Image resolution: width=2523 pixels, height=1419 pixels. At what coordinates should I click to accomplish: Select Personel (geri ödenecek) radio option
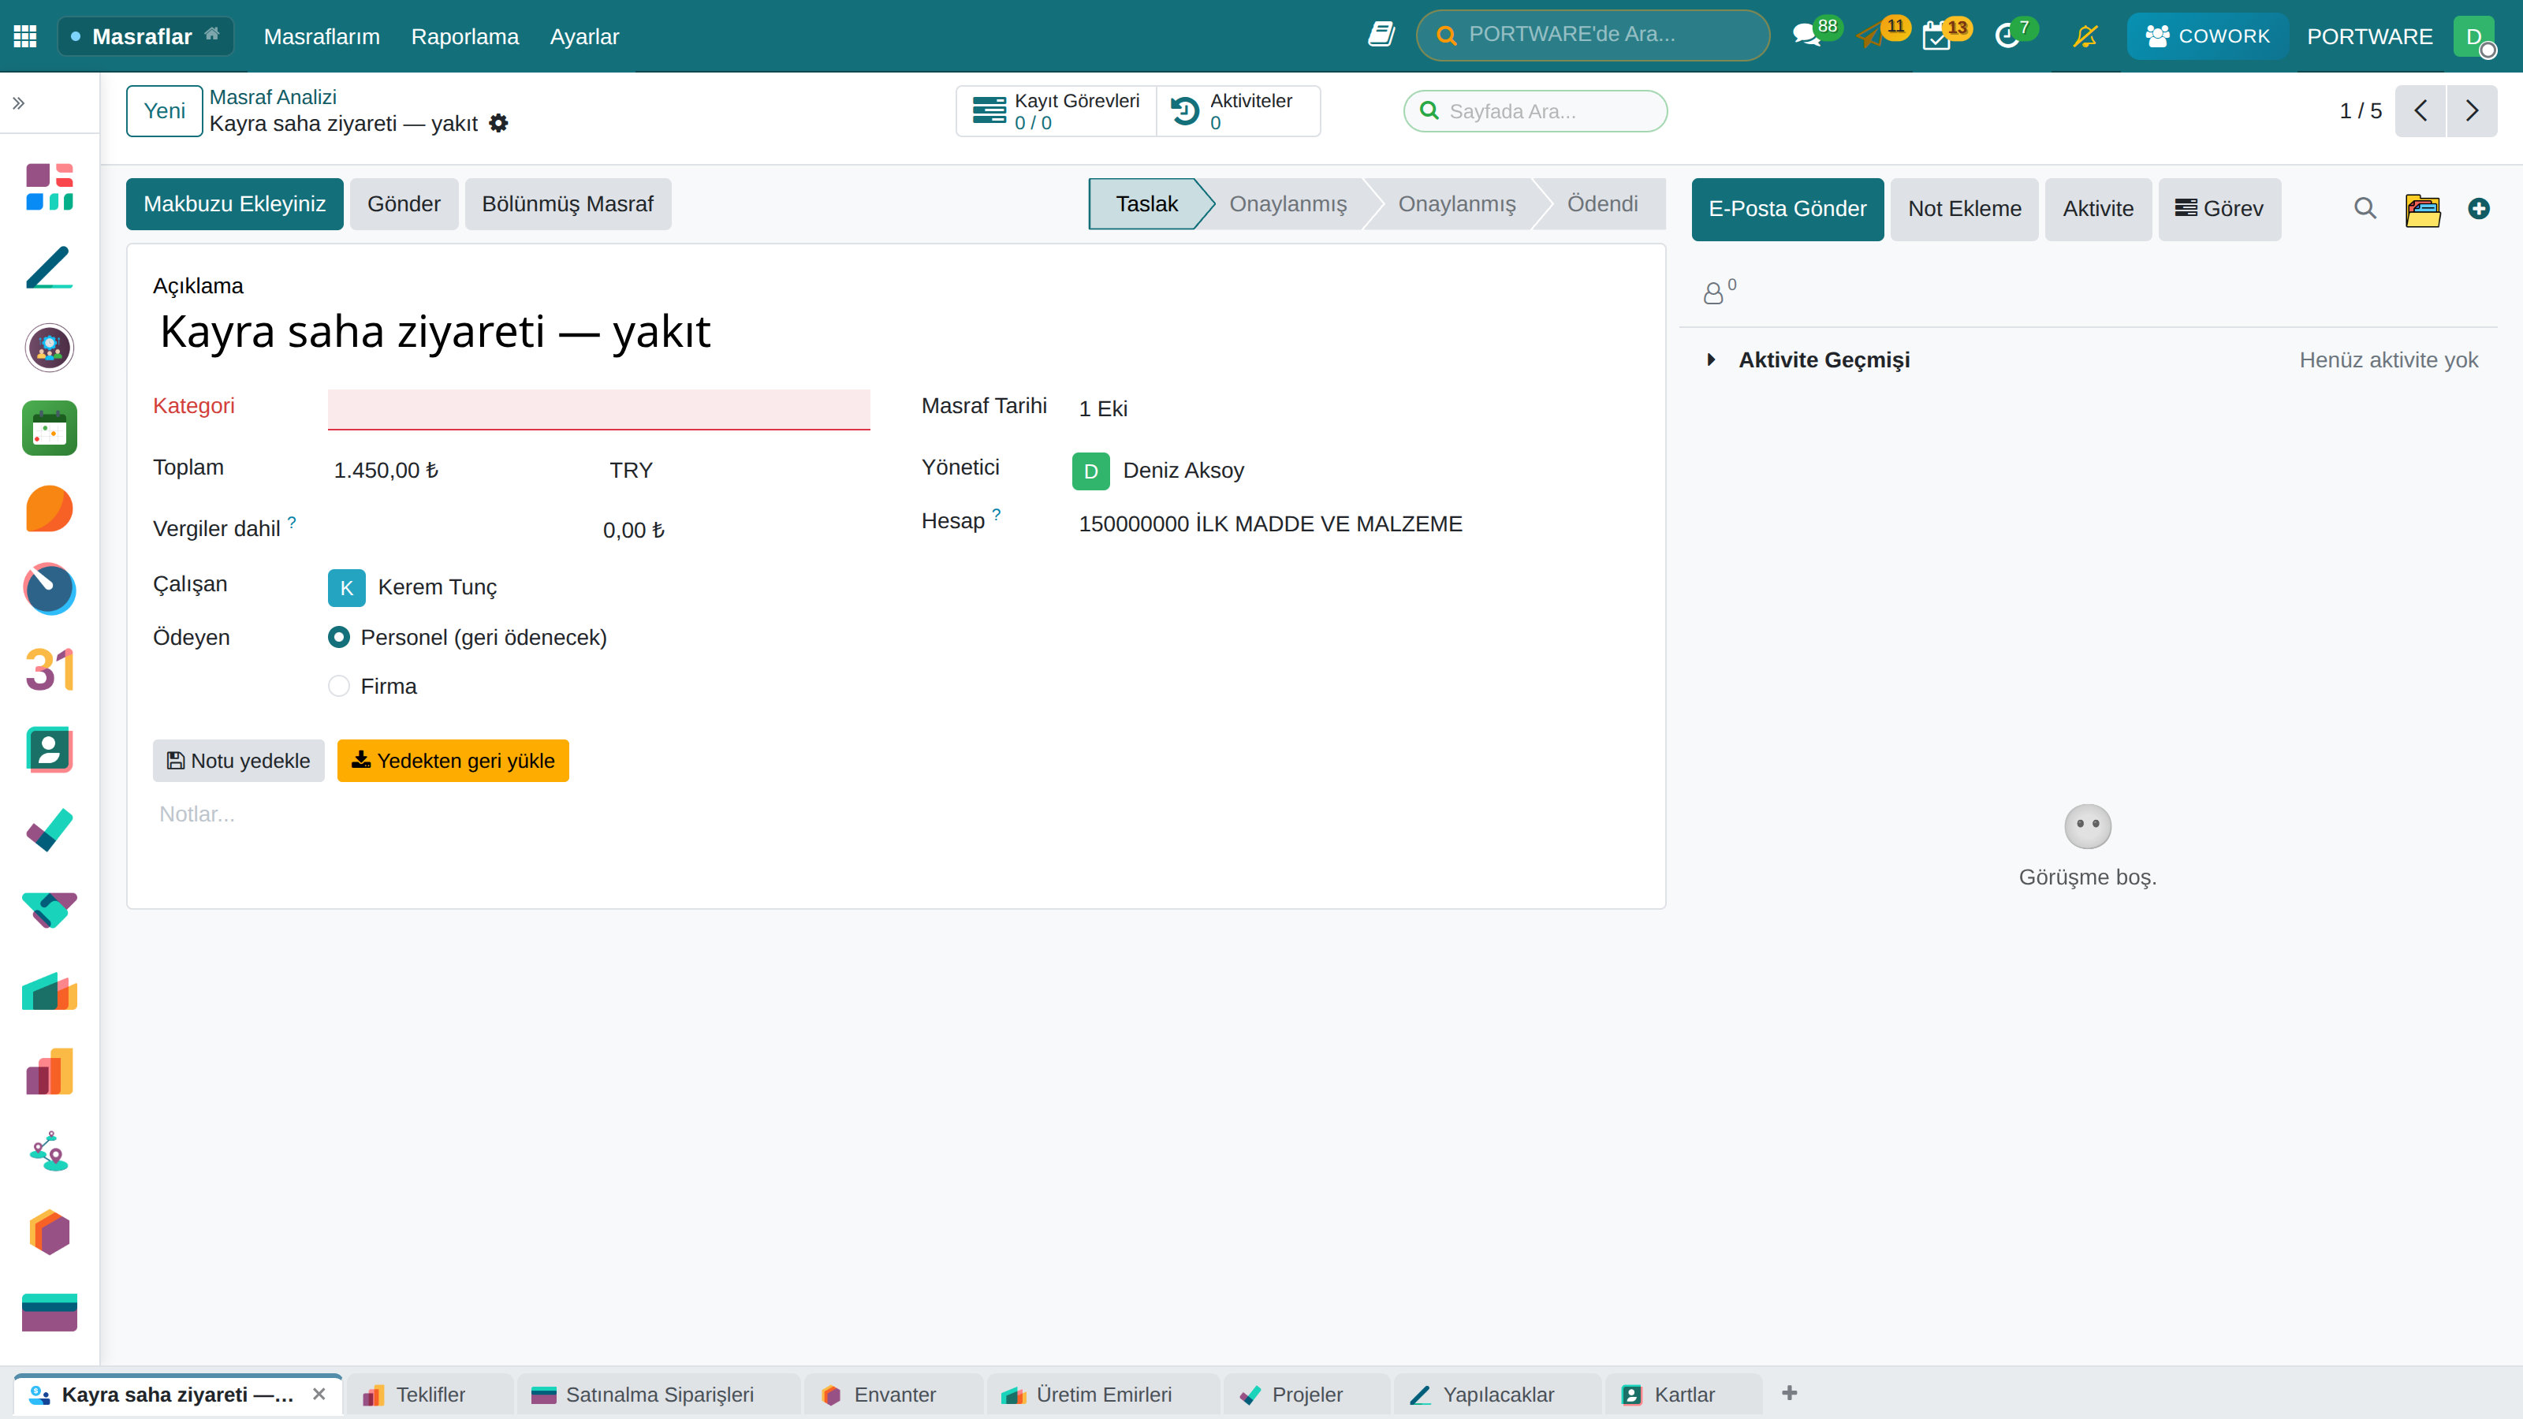339,638
